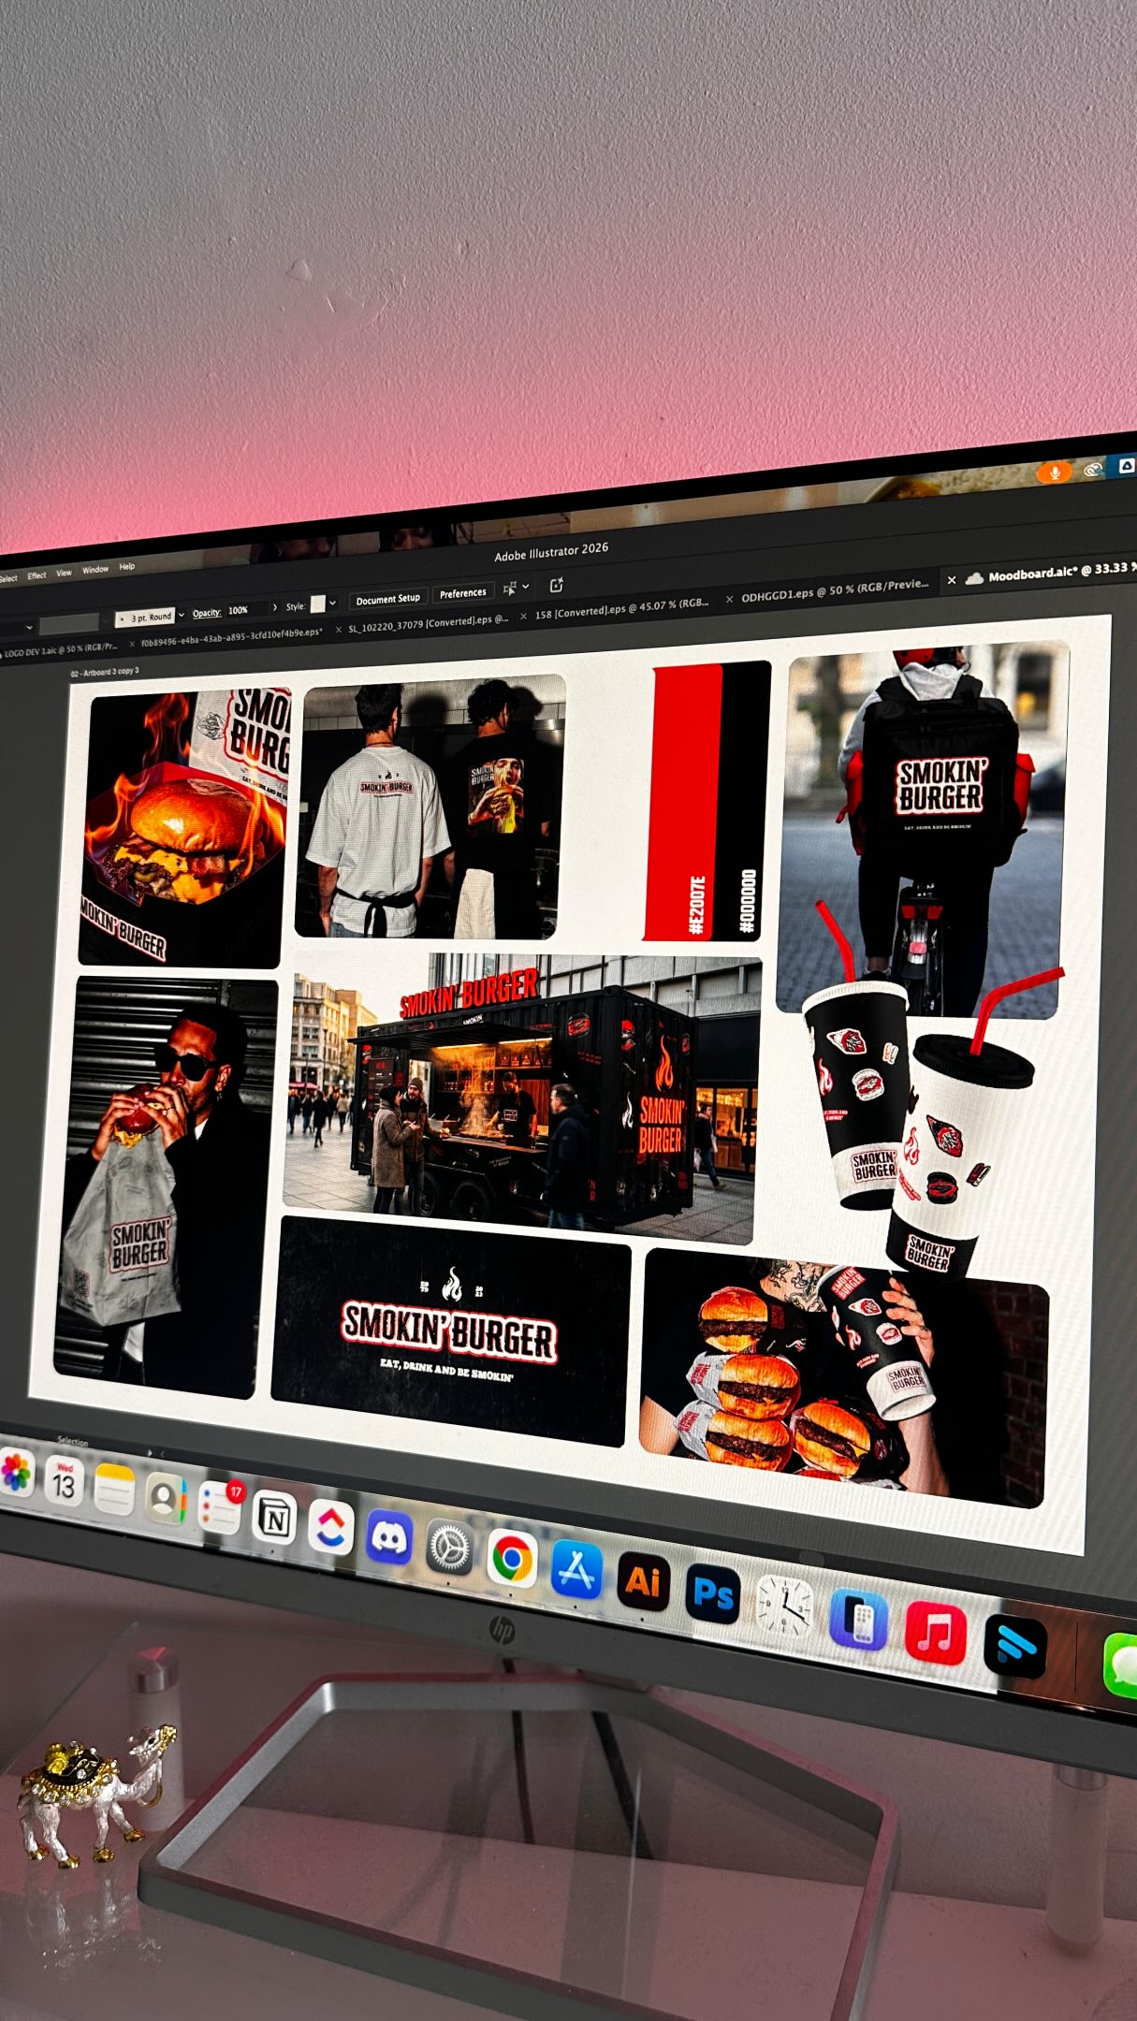Image resolution: width=1137 pixels, height=2021 pixels.
Task: Open Google Drive menu bar icon
Action: (x=1127, y=465)
